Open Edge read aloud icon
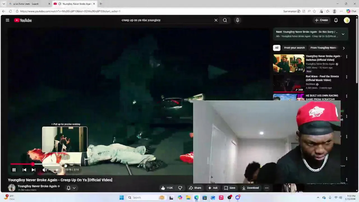The width and height of the screenshot is (359, 202). 309,11
